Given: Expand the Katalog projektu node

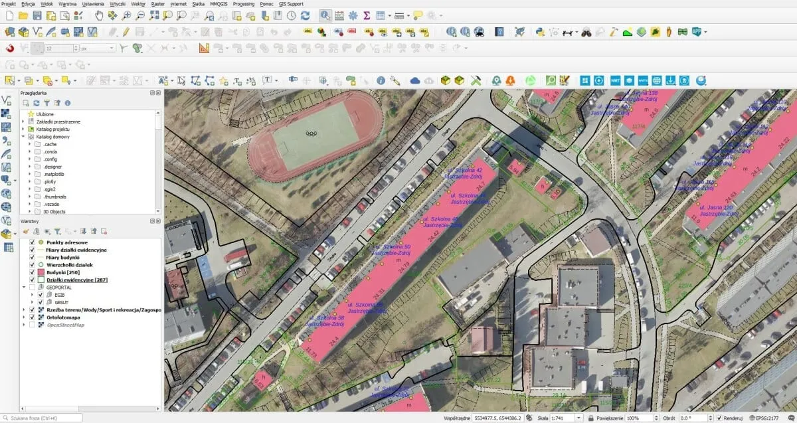Looking at the screenshot, I should tap(23, 129).
